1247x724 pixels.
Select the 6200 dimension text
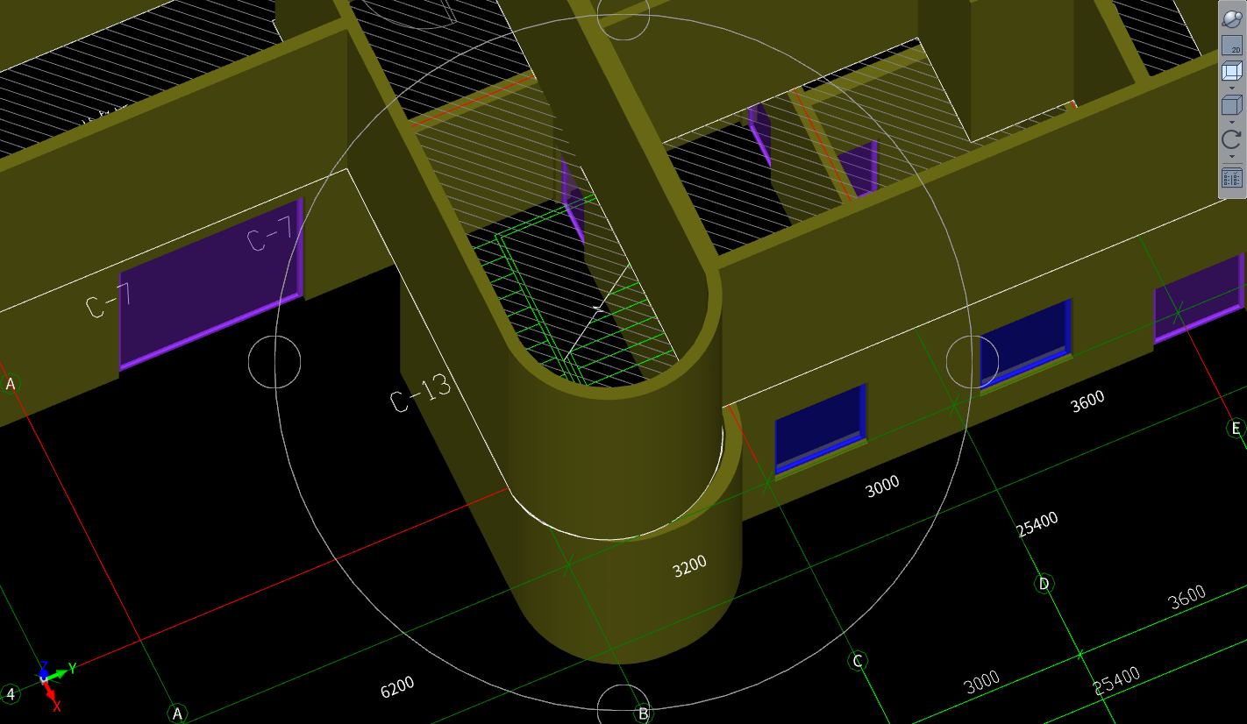397,687
